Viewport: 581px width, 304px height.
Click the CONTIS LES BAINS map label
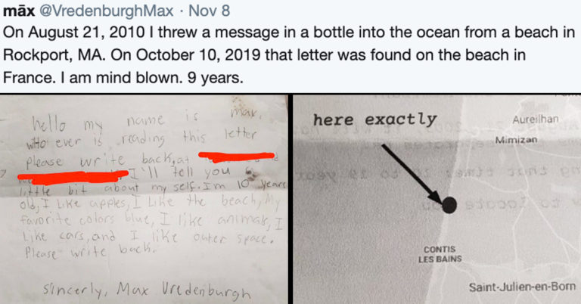440,254
